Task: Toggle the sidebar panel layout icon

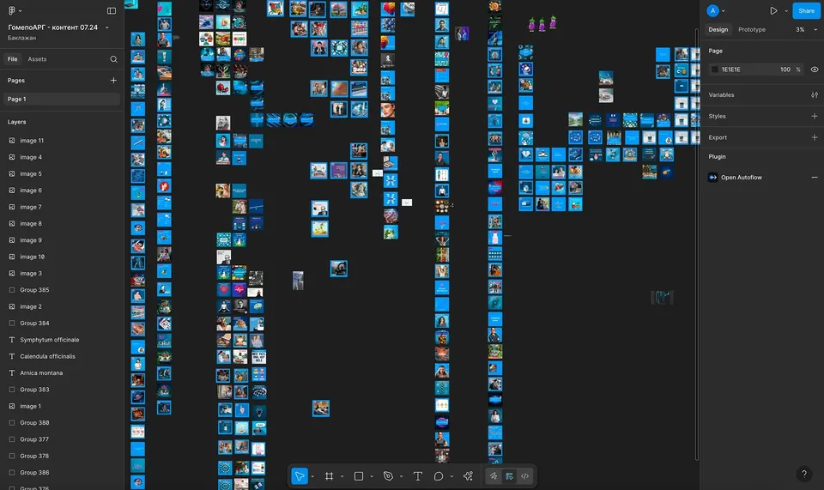Action: [x=112, y=10]
